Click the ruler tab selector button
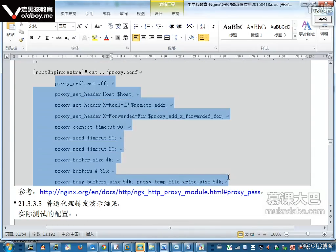The image size is (336, 252). [7, 56]
